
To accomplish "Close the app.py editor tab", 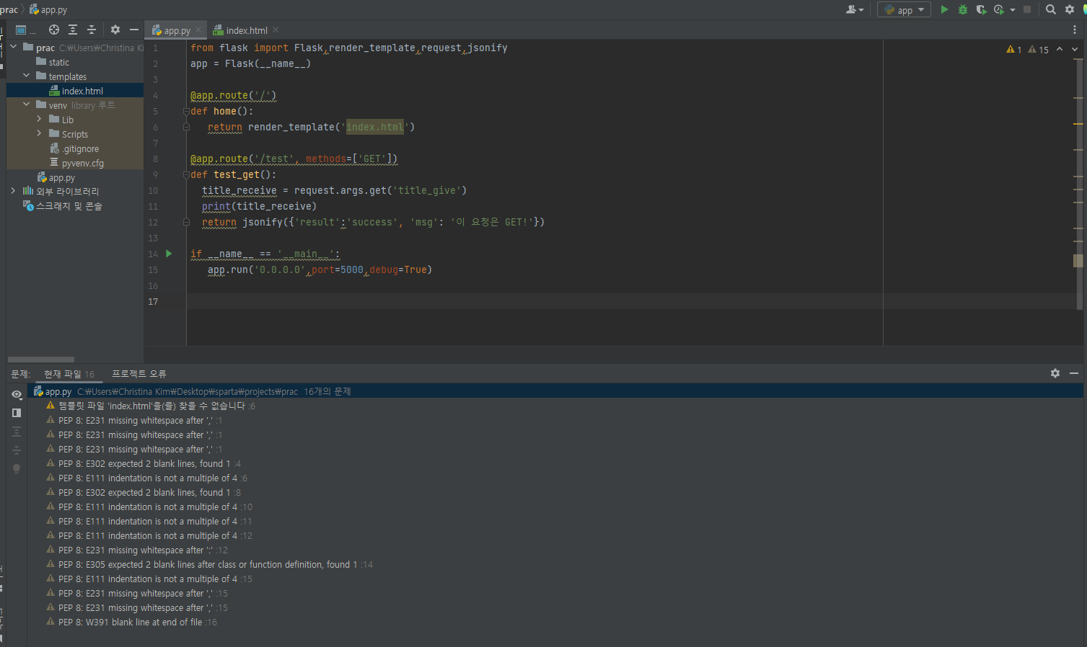I will pos(198,30).
